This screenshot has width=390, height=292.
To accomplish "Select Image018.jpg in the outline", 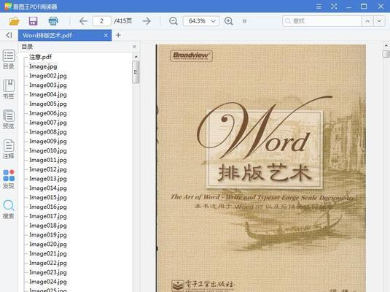I will [48, 226].
